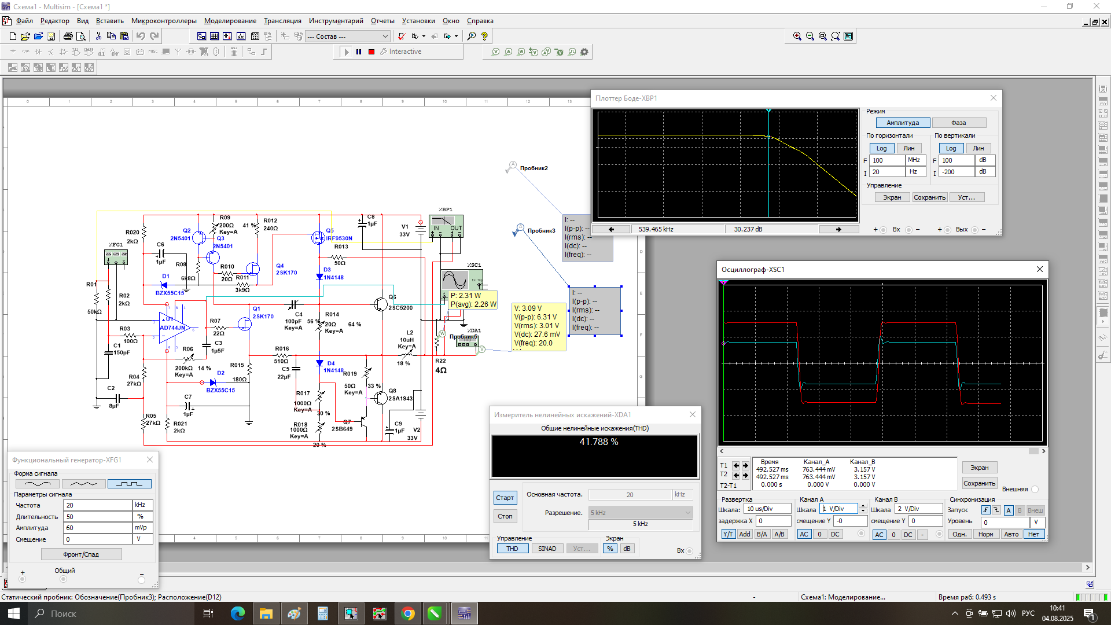Viewport: 1111px width, 625px height.
Task: Select falling edge trigger on oscilloscope
Action: [x=996, y=510]
